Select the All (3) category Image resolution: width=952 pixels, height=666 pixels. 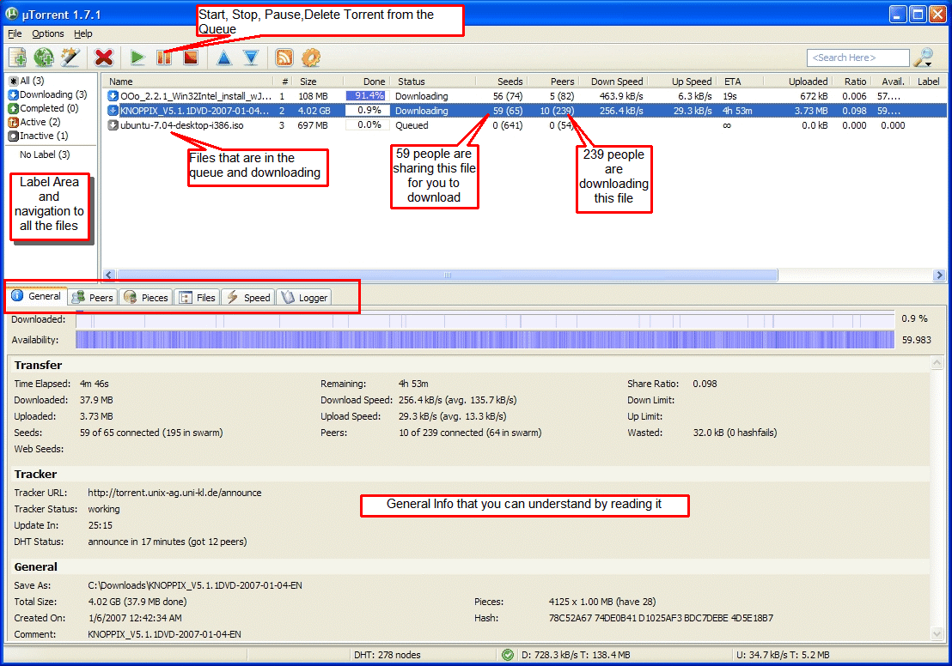[x=26, y=81]
